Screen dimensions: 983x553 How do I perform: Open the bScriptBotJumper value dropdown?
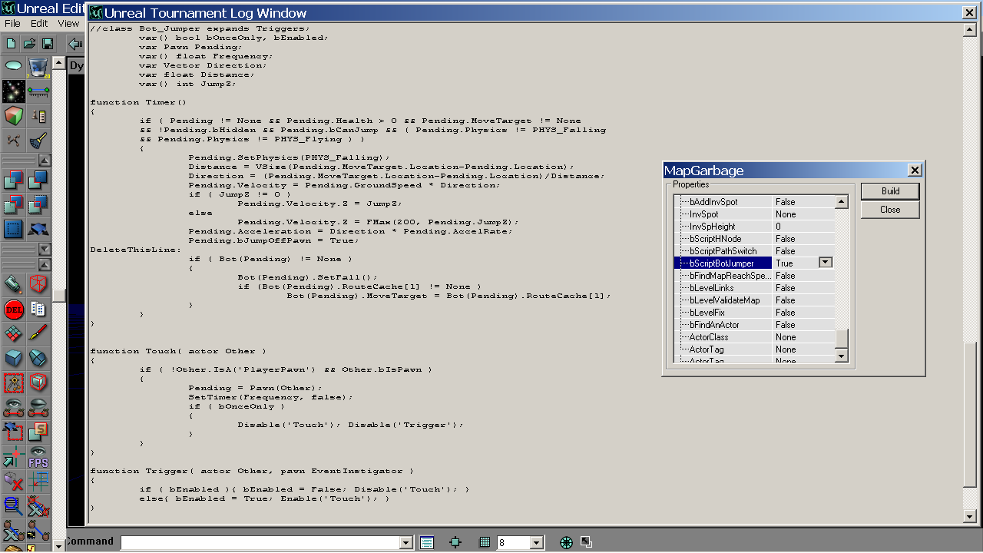[x=826, y=263]
